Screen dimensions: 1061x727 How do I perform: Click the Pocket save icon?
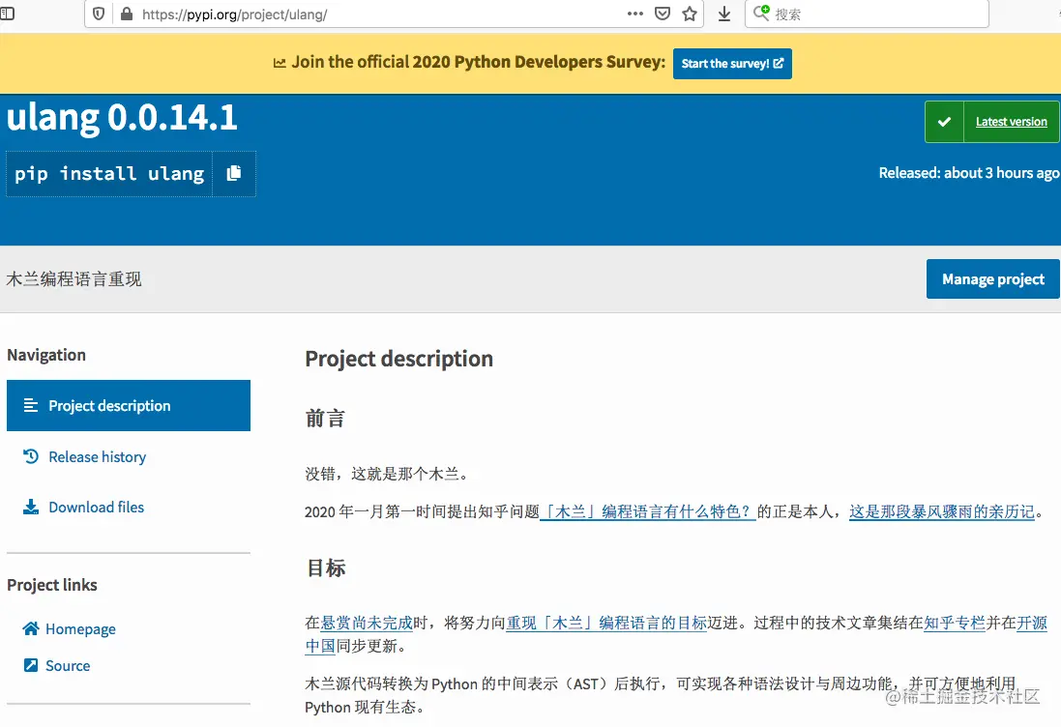click(x=663, y=14)
